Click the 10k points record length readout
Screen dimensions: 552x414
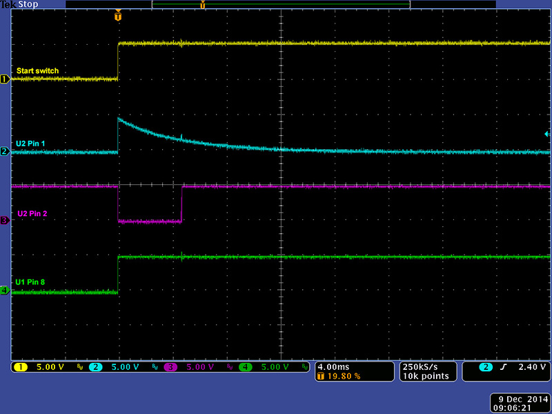coord(426,376)
